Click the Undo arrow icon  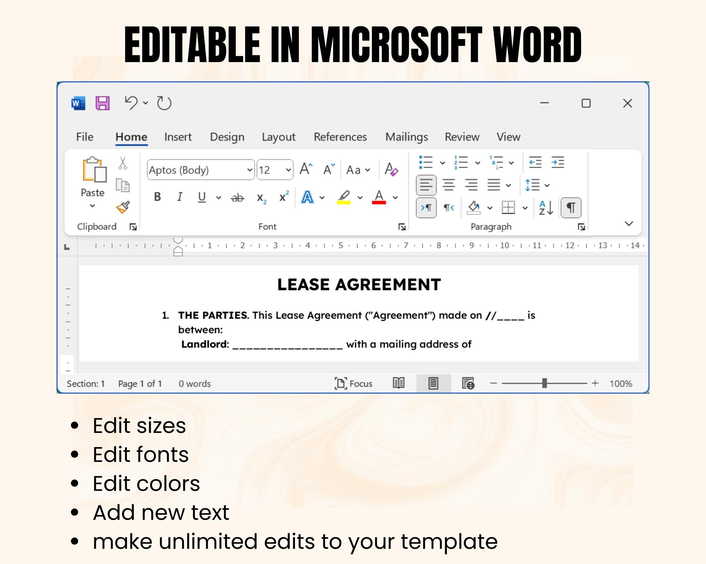131,103
